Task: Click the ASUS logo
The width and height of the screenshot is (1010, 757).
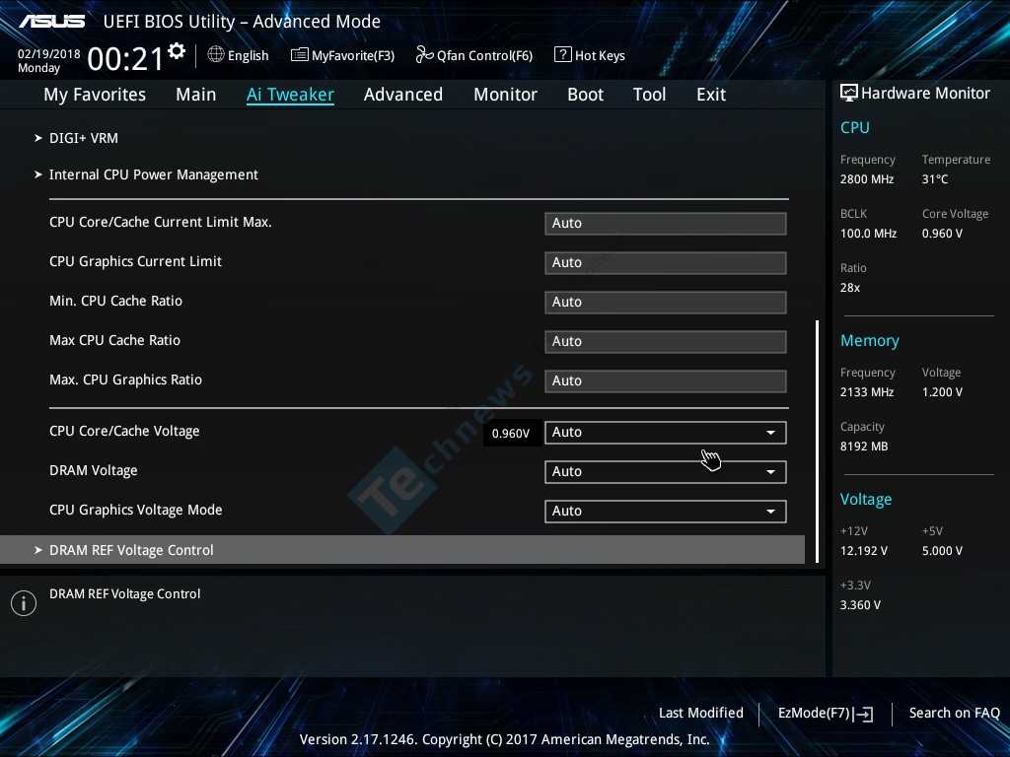Action: click(x=51, y=22)
